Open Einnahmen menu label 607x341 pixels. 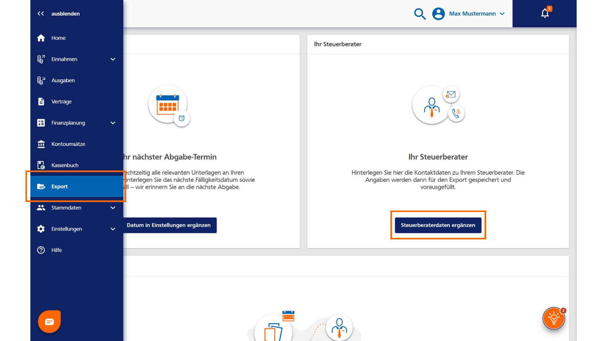pos(64,59)
